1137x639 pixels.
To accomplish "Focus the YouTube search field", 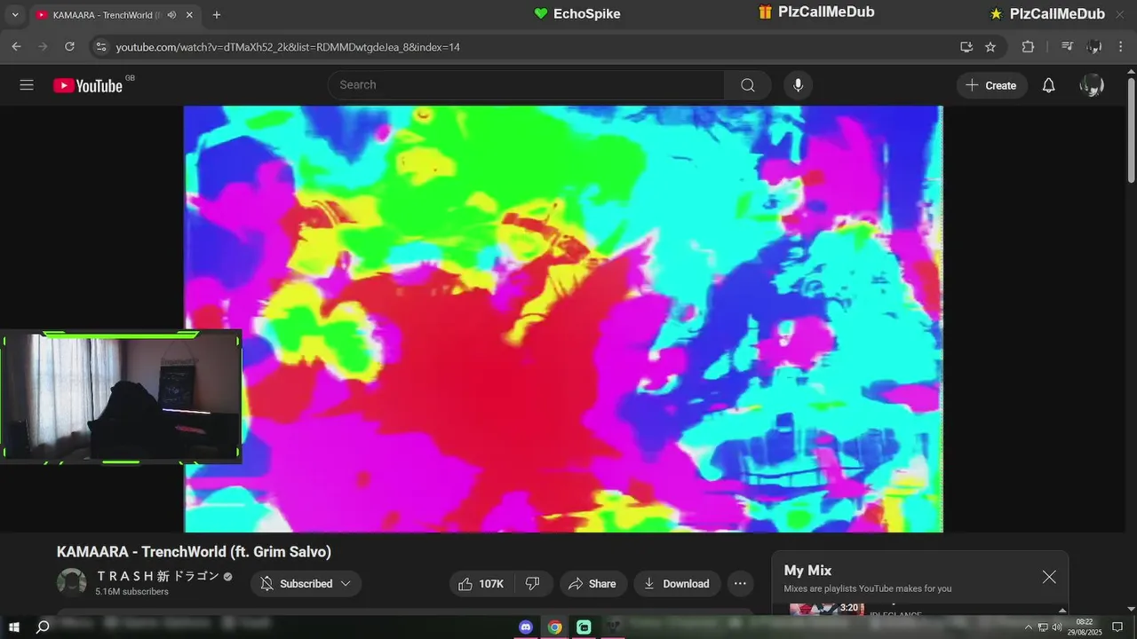I will point(526,85).
